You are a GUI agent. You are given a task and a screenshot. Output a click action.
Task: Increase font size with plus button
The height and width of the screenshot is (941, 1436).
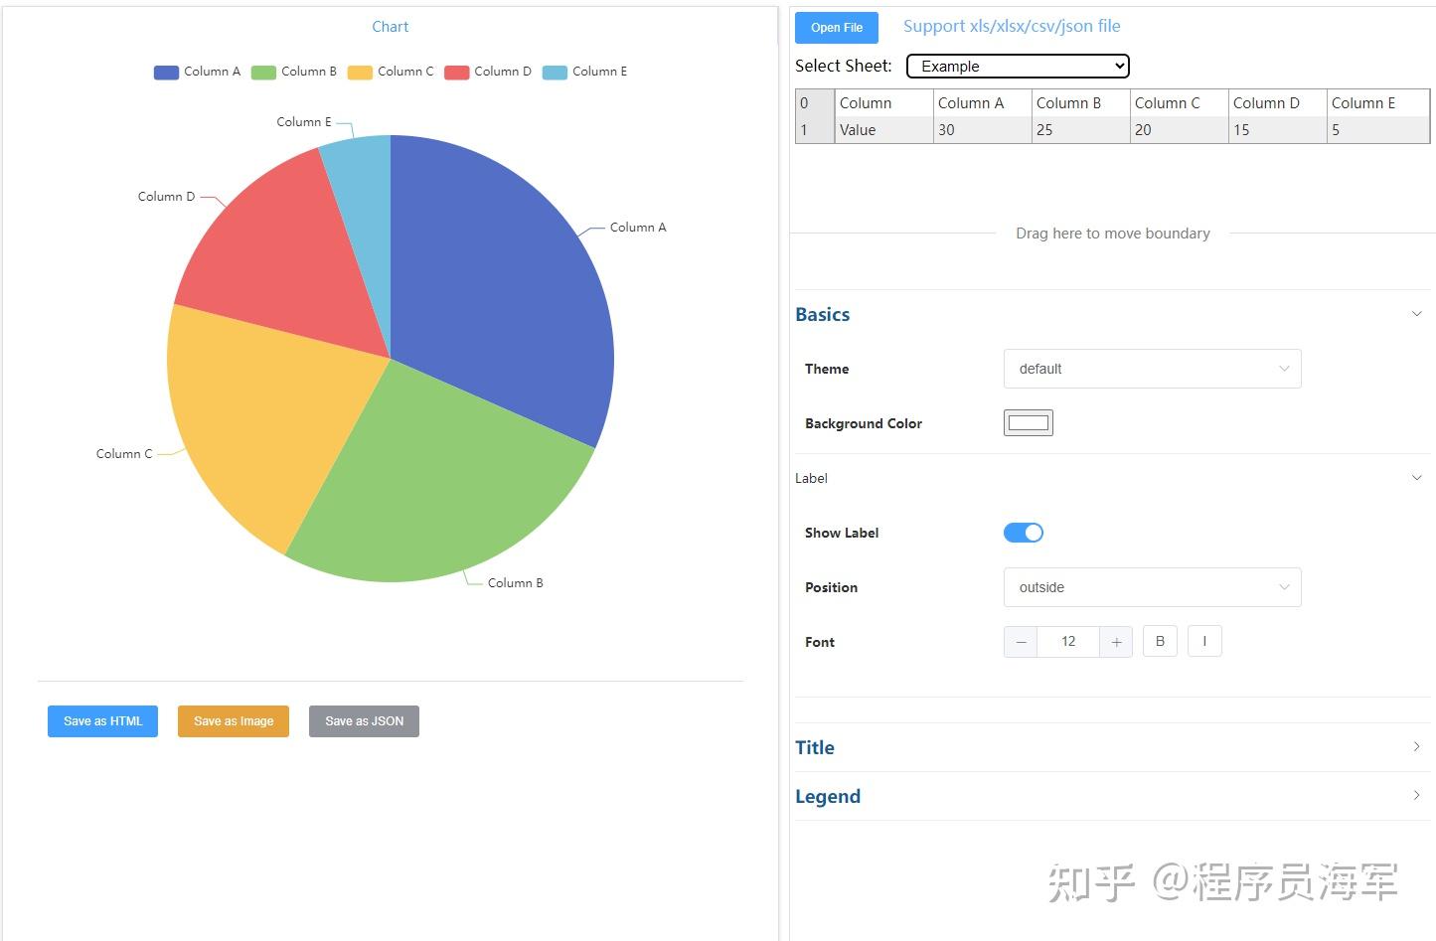pyautogui.click(x=1116, y=642)
